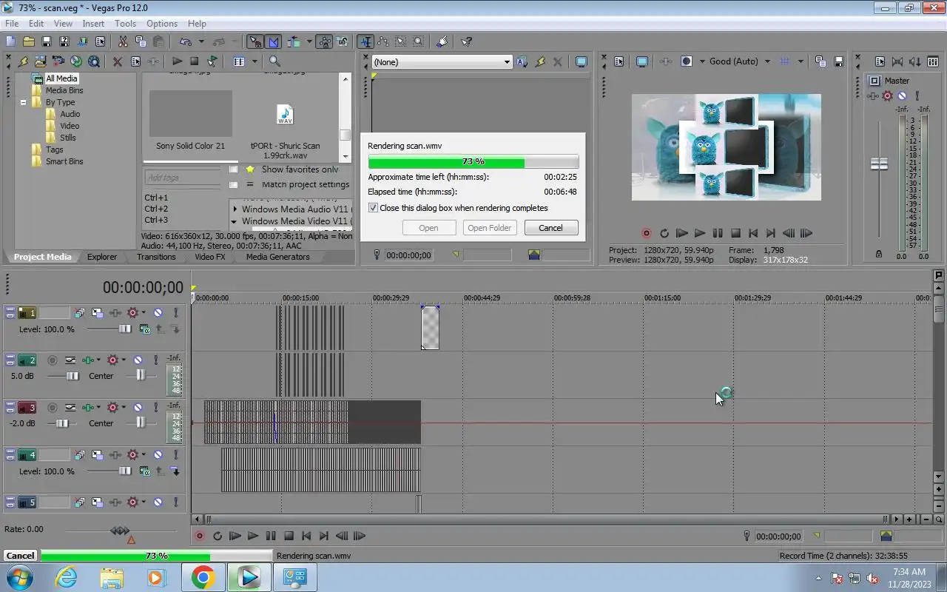
Task: Click the What's This help icon
Action: click(x=467, y=41)
